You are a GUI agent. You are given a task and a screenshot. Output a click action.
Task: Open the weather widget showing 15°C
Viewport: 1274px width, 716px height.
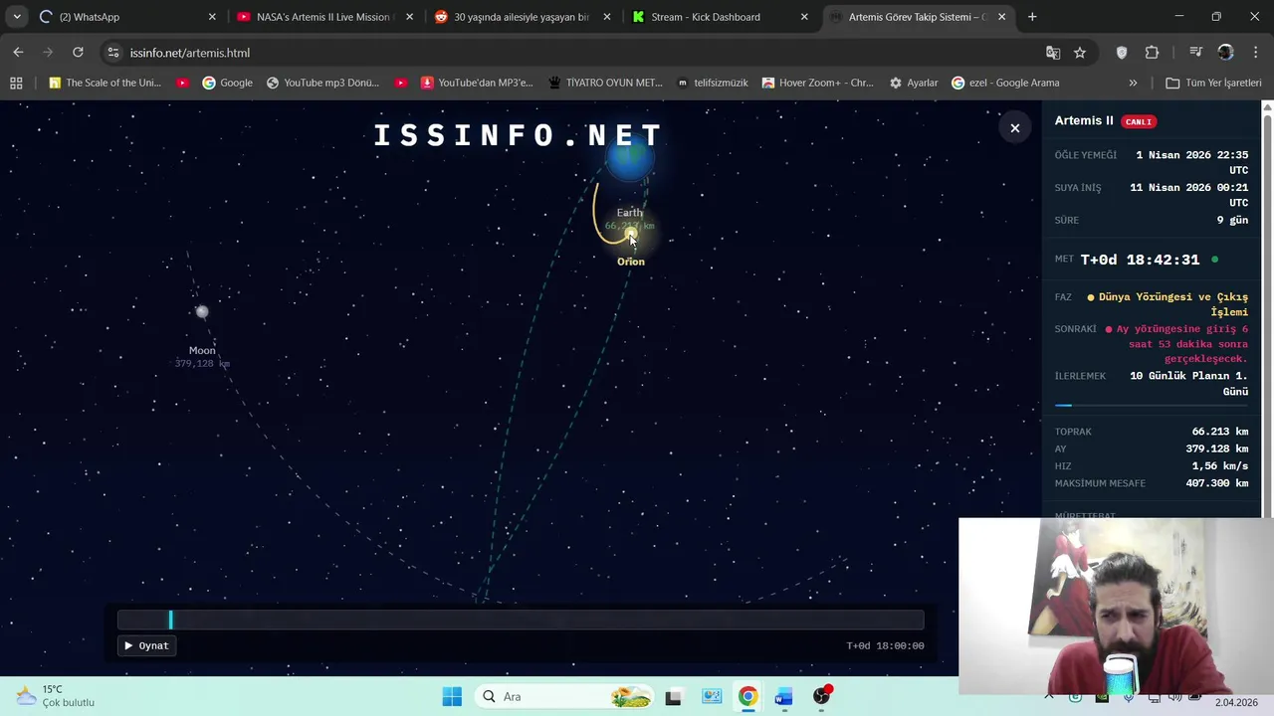[x=58, y=696]
